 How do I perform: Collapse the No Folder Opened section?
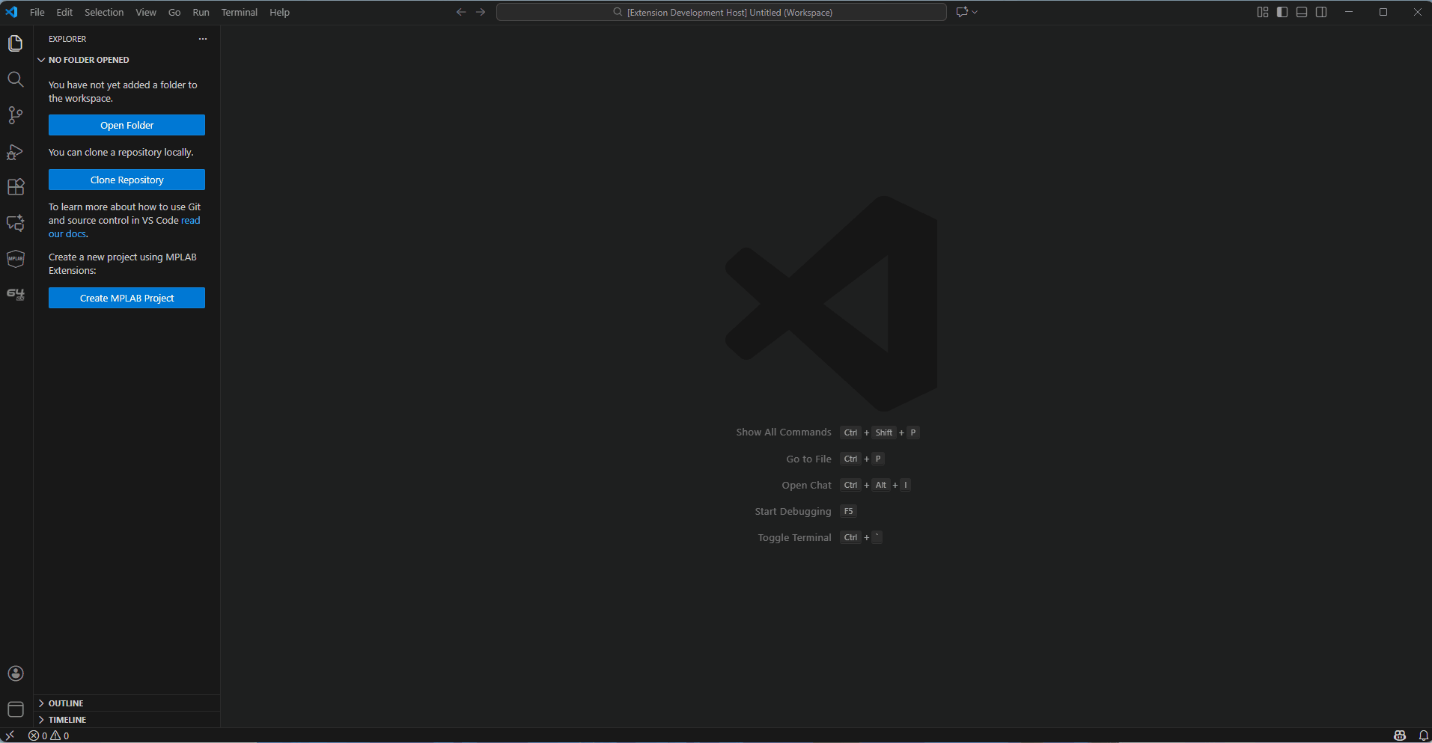coord(88,60)
